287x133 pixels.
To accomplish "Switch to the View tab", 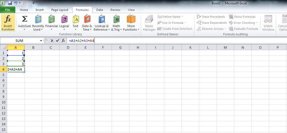I will (x=131, y=10).
